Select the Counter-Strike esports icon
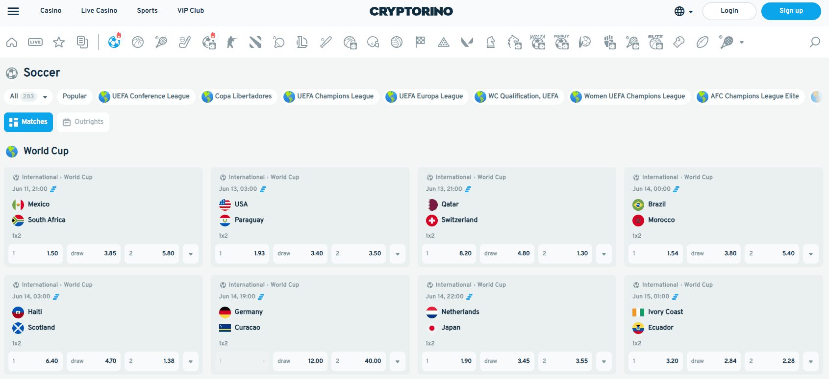 (231, 42)
